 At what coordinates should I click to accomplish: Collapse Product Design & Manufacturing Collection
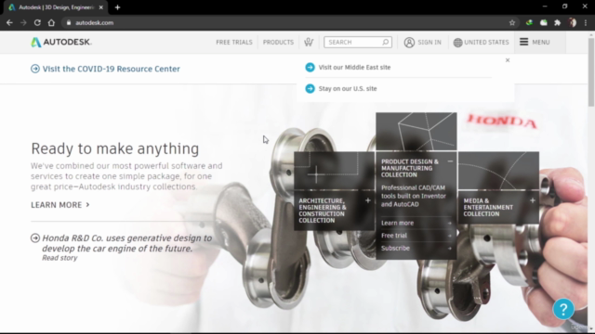click(450, 161)
